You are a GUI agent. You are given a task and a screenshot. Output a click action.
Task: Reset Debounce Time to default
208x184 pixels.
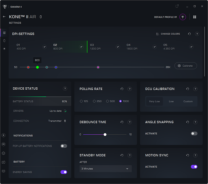[122, 122]
